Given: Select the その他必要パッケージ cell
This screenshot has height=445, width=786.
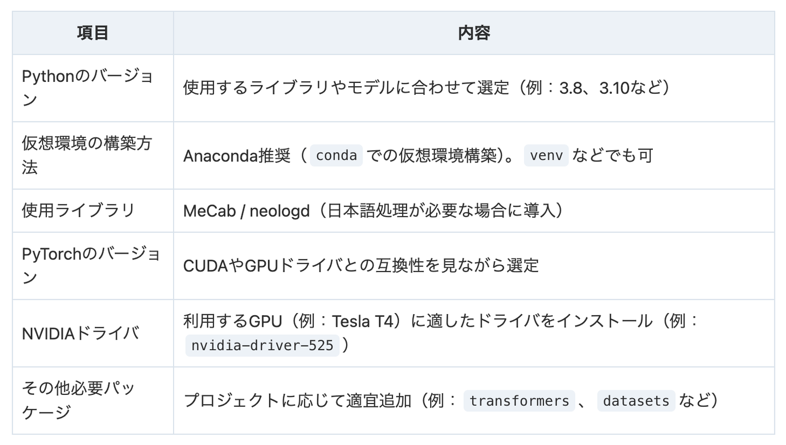Looking at the screenshot, I should coord(79,400).
